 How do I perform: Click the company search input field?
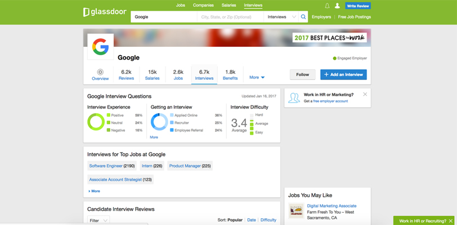(x=164, y=17)
